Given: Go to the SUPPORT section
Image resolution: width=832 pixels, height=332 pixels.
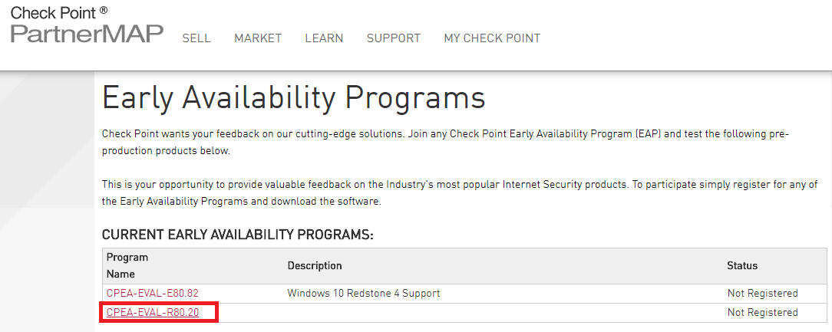Looking at the screenshot, I should pos(394,38).
